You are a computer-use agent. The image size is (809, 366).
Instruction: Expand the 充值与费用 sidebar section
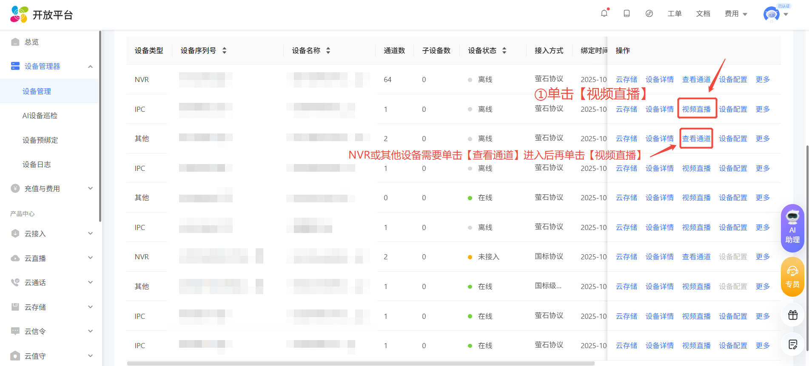tap(90, 189)
